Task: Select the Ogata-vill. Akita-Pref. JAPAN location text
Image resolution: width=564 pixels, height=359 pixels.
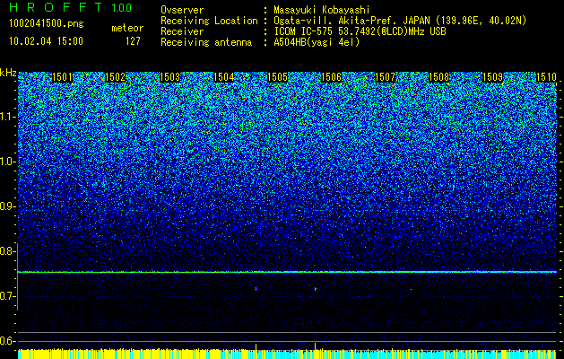Action: pyautogui.click(x=400, y=21)
